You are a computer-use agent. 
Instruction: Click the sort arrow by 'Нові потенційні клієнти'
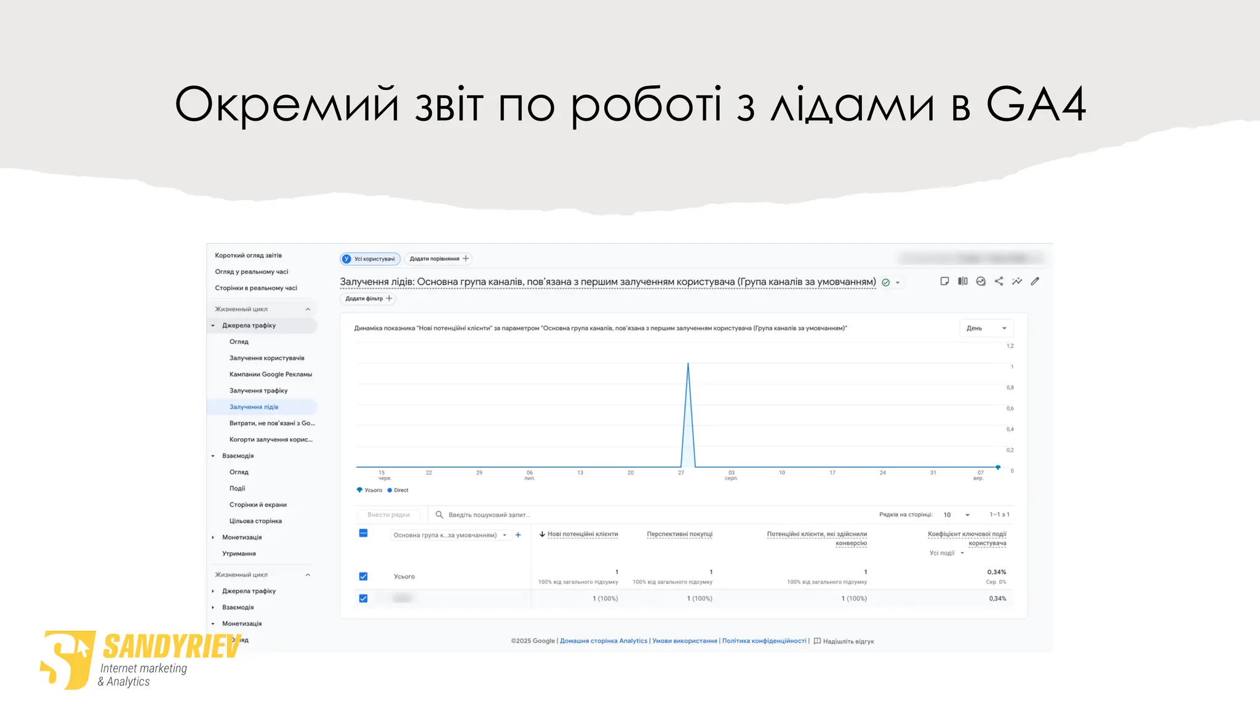[x=542, y=534]
